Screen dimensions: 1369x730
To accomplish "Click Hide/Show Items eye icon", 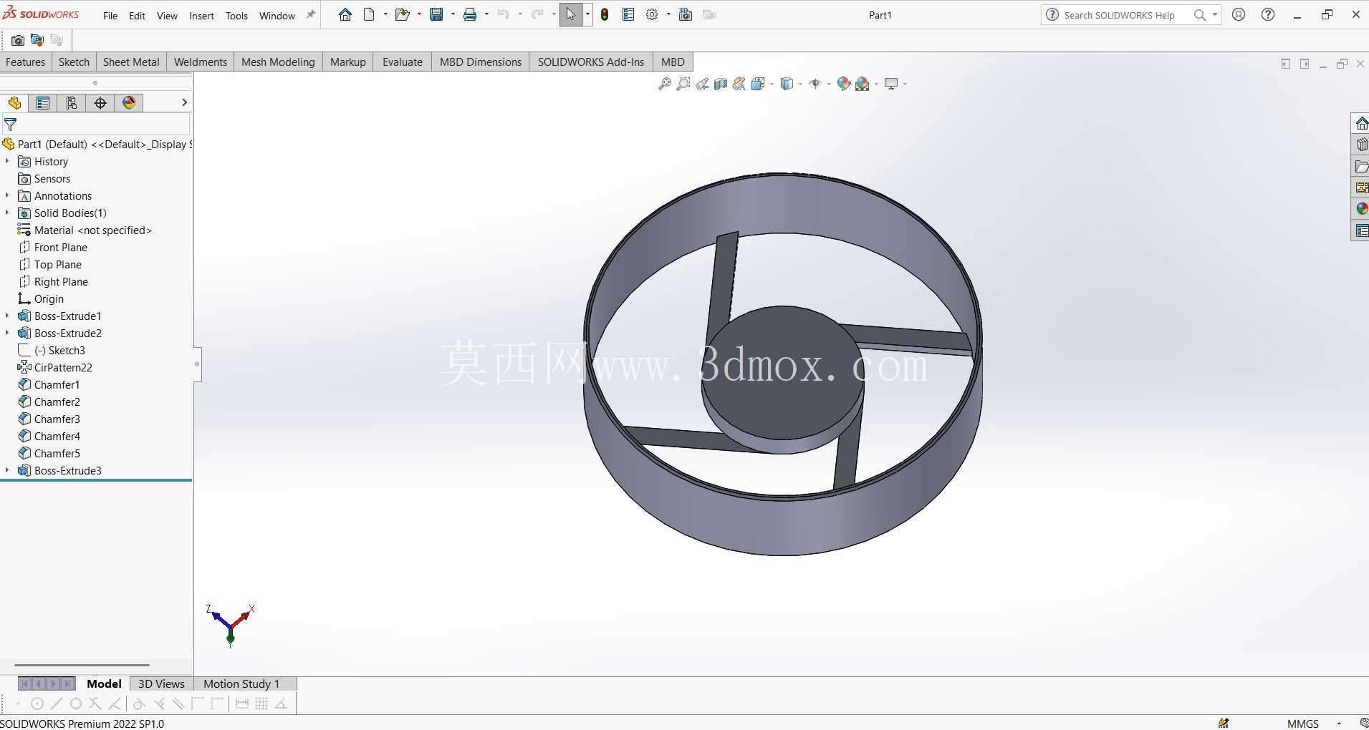I will pyautogui.click(x=815, y=84).
